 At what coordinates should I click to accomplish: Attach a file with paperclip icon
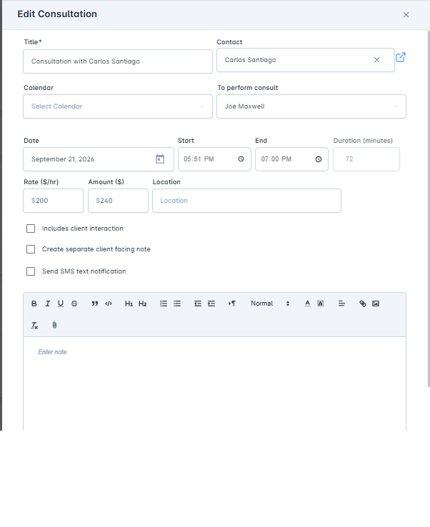pos(54,326)
